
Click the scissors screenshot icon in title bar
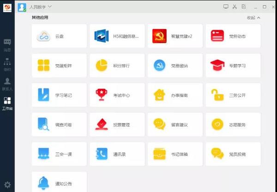pos(235,6)
